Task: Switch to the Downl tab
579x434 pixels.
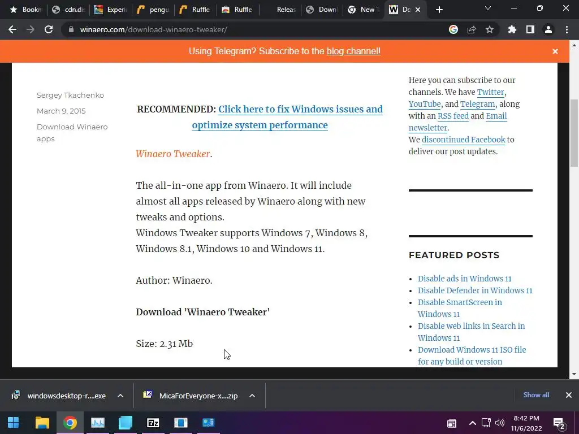Action: tap(322, 10)
